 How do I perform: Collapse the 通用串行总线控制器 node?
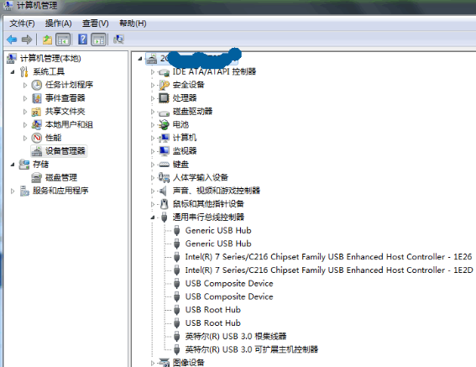pyautogui.click(x=153, y=218)
